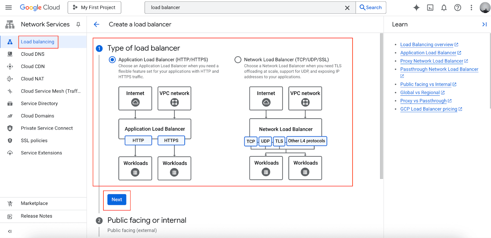Click the Service Directory sidebar icon
The height and width of the screenshot is (238, 491).
click(x=10, y=104)
